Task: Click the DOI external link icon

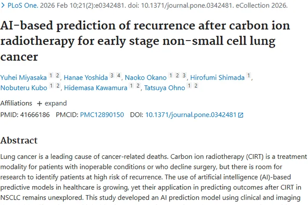Action: click(x=241, y=115)
